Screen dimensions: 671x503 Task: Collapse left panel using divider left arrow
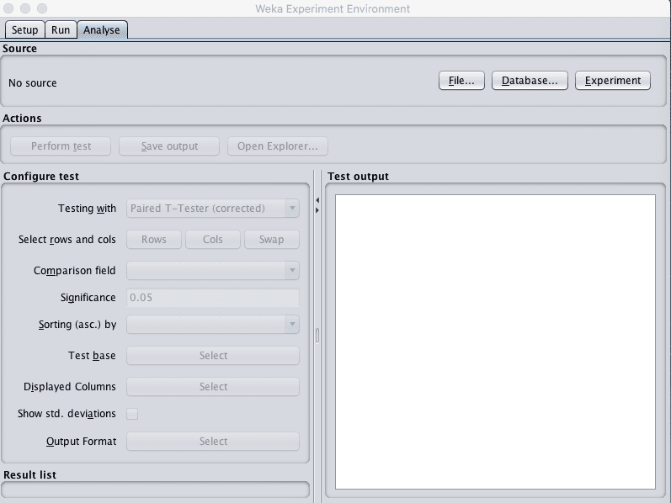[x=317, y=200]
